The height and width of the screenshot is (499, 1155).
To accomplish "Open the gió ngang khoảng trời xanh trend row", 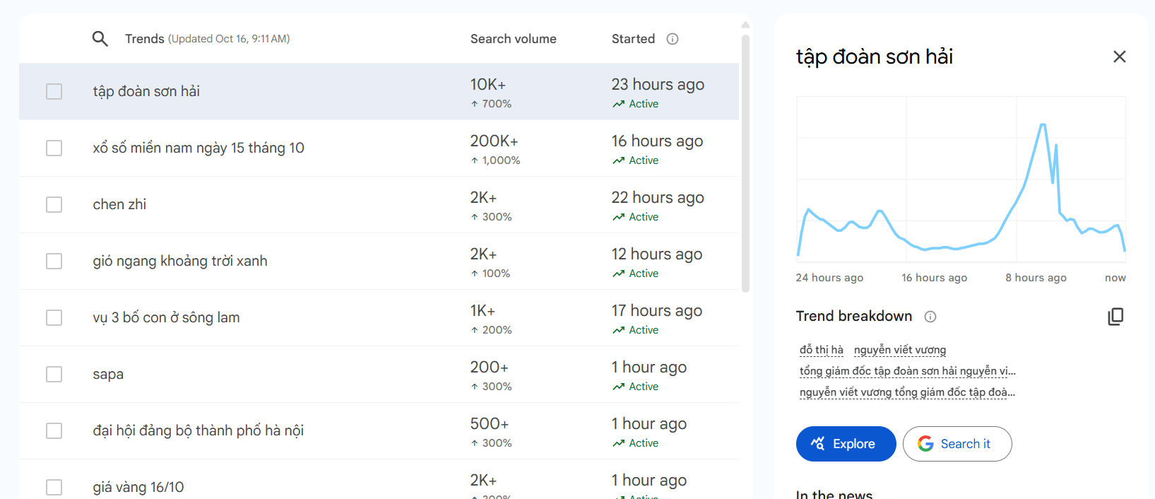I will coord(180,261).
